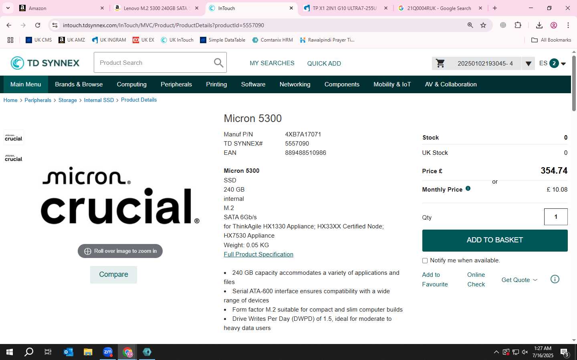Open Windows Start menu
This screenshot has width=577, height=360.
pos(10,352)
